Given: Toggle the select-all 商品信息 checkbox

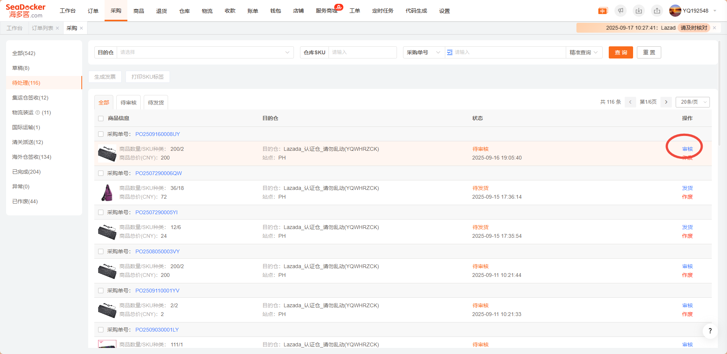Looking at the screenshot, I should [101, 119].
